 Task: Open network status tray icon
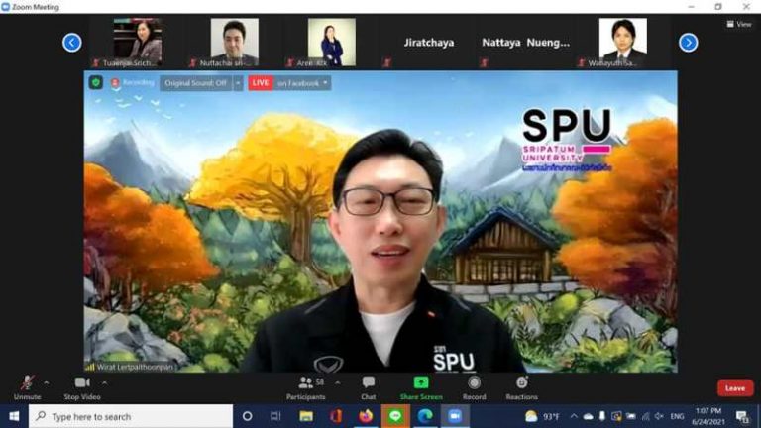click(x=645, y=416)
